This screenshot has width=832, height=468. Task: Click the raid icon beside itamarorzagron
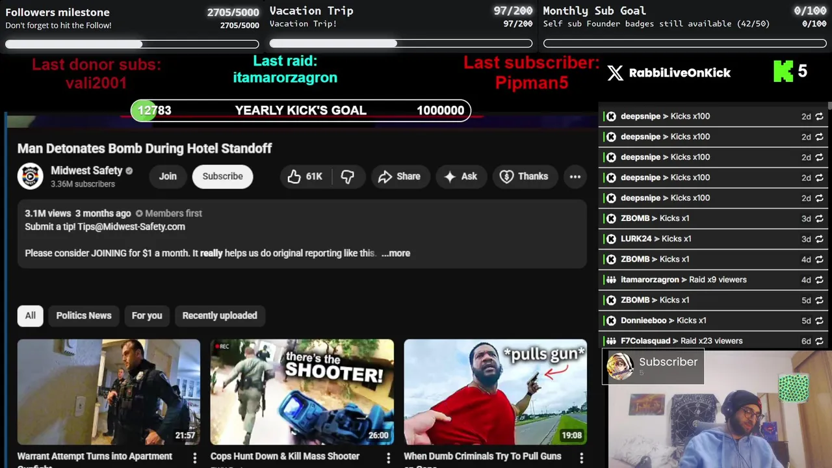tap(611, 279)
